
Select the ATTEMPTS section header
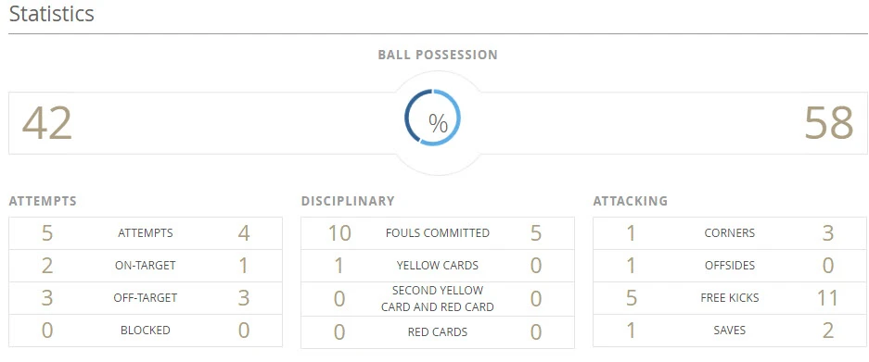coord(43,201)
